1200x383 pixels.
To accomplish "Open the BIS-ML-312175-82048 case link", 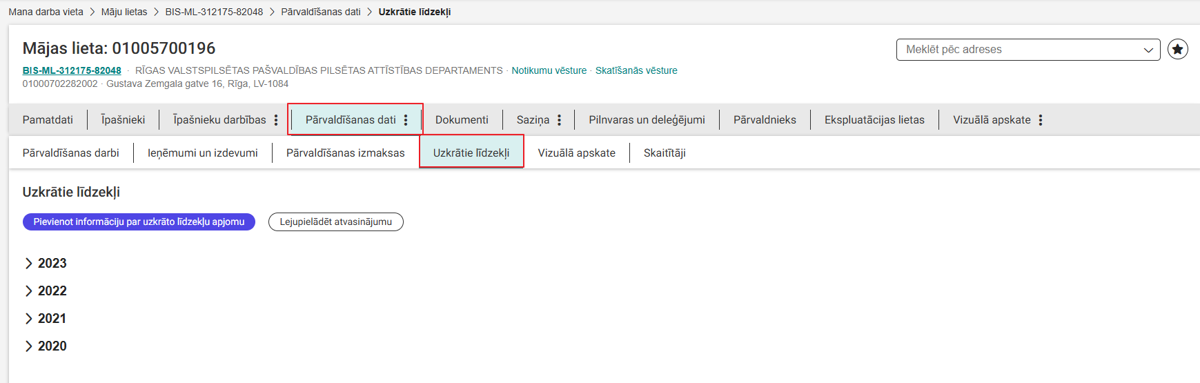I will (x=72, y=70).
